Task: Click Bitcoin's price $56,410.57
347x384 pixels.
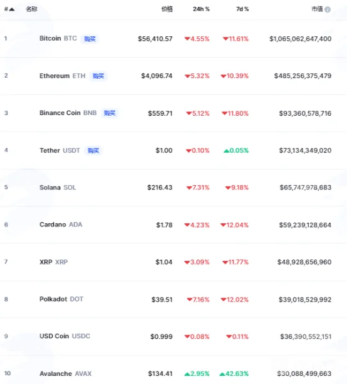Action: click(155, 39)
